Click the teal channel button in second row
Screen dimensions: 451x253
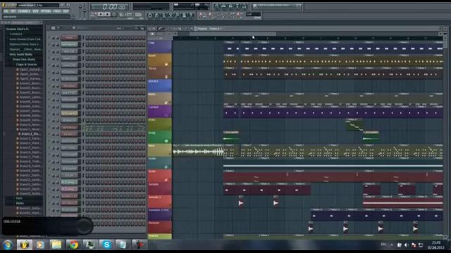click(69, 44)
